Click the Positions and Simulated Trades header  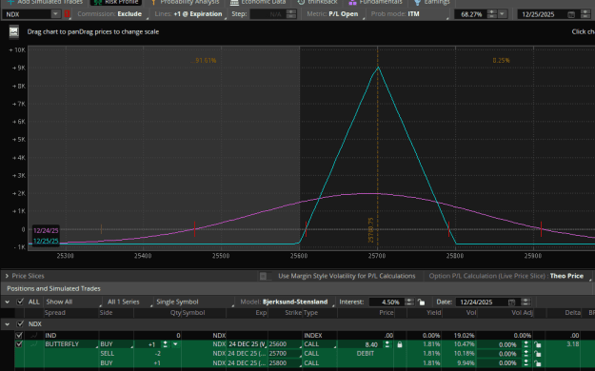click(x=53, y=288)
